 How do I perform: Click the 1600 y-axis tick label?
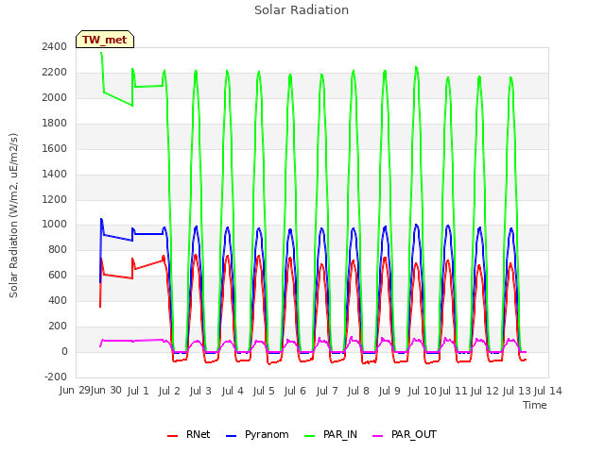coord(55,149)
